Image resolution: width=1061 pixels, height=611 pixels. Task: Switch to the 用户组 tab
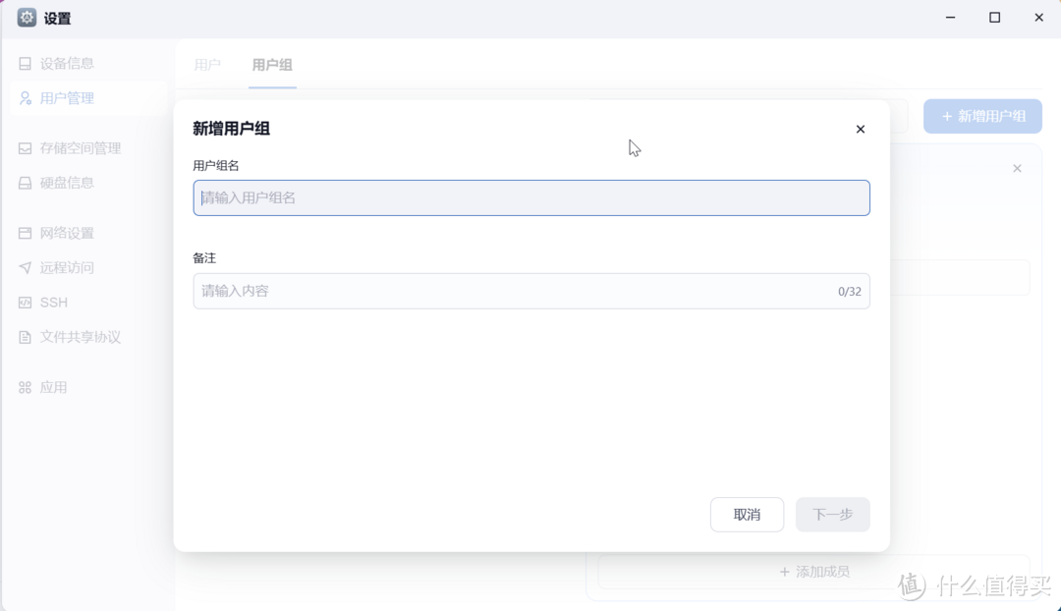272,65
